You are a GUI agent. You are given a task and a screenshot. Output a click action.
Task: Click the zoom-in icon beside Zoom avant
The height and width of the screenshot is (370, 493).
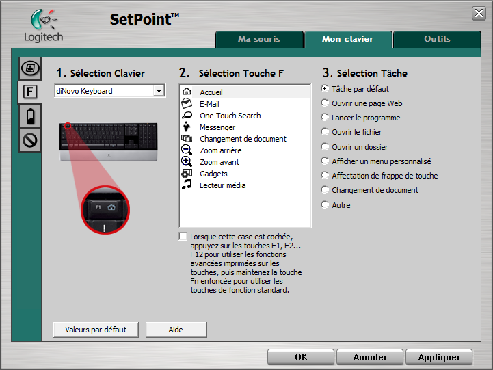[187, 161]
